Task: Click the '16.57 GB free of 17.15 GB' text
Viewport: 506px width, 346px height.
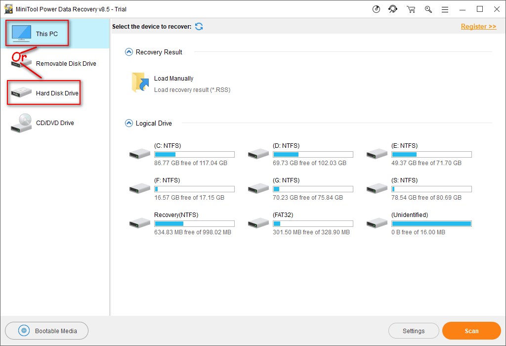Action: click(189, 198)
